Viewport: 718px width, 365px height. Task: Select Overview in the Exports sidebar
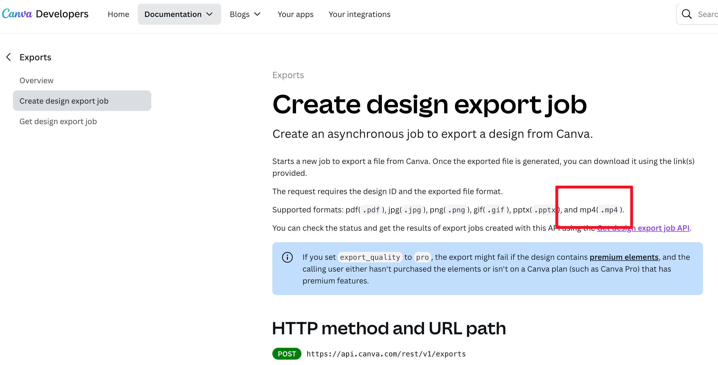click(37, 80)
